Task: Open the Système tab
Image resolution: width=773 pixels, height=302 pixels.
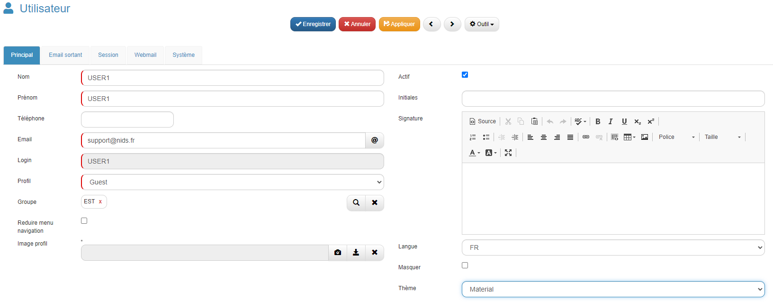Action: pos(183,55)
